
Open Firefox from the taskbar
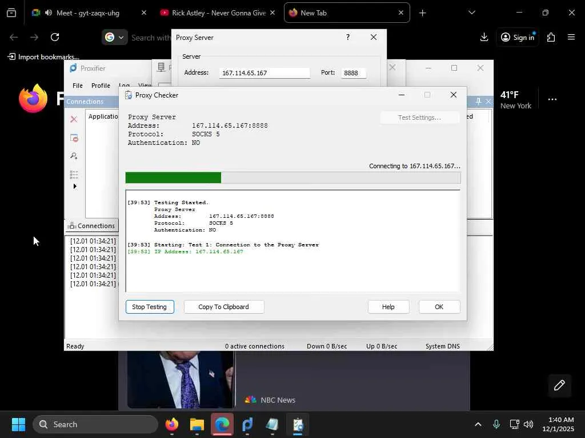point(172,424)
